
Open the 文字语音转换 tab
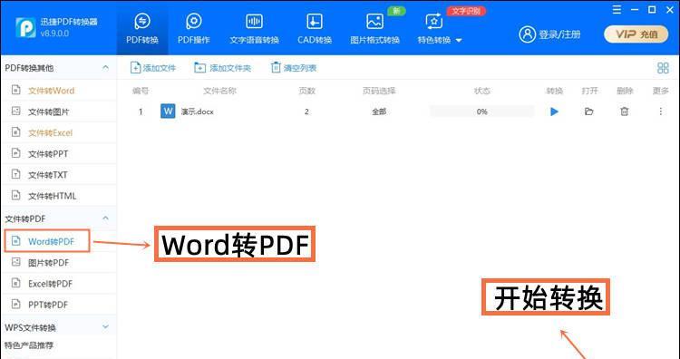click(254, 29)
